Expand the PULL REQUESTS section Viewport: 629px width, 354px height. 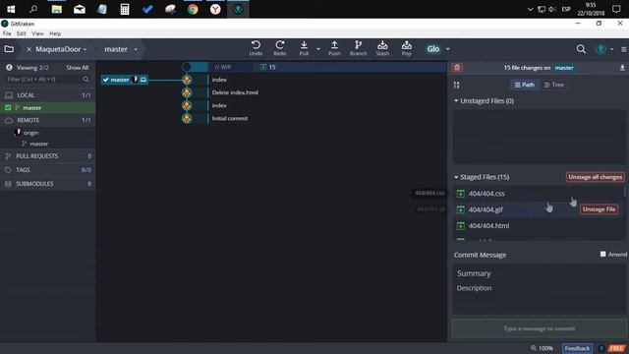[48, 156]
